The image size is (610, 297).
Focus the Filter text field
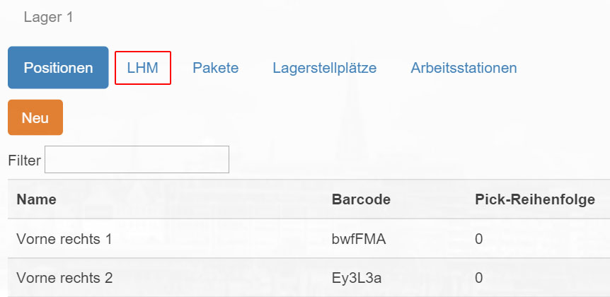pos(137,159)
